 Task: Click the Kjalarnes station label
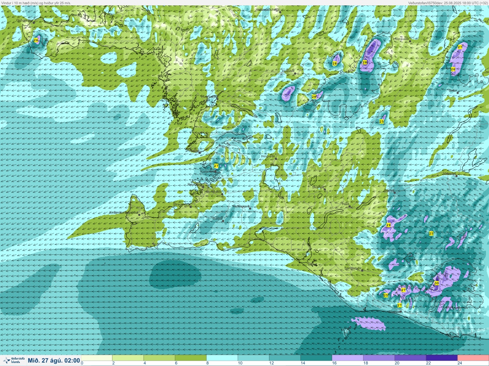[208, 172]
